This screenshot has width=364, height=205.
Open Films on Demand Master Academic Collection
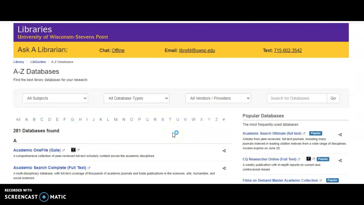[280, 180]
